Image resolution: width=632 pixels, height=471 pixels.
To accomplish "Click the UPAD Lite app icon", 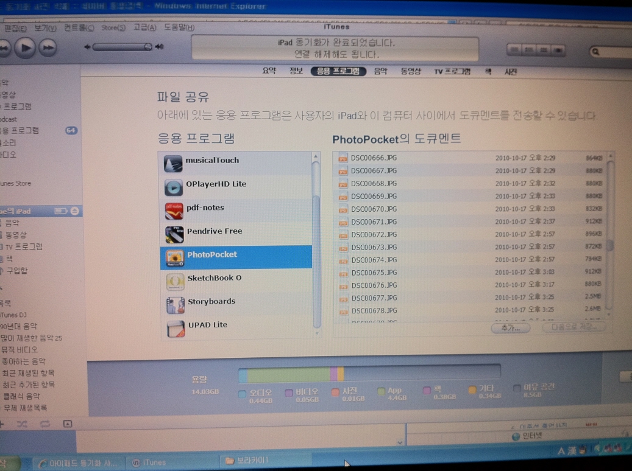I will coord(176,329).
